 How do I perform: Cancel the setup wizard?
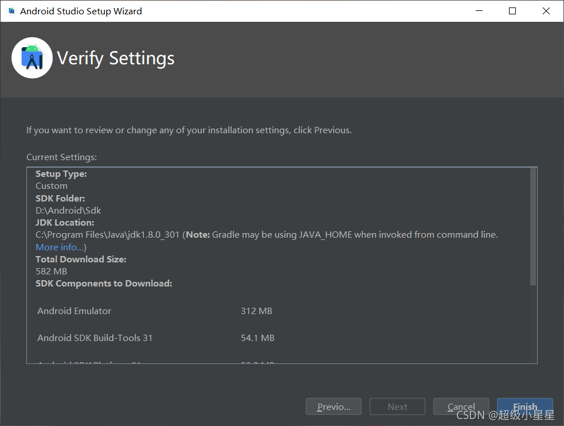tap(461, 406)
